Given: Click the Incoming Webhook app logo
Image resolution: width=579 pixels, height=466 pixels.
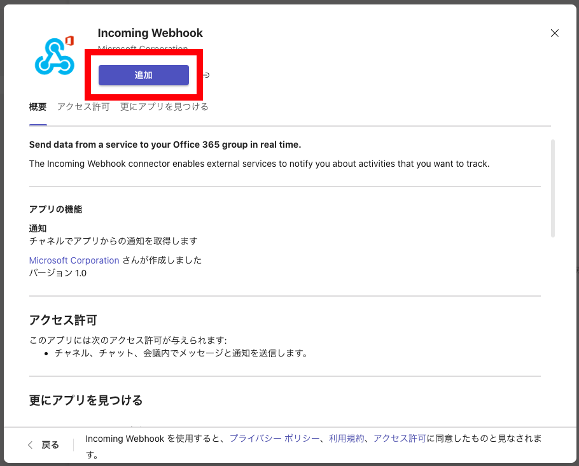Looking at the screenshot, I should pos(55,55).
